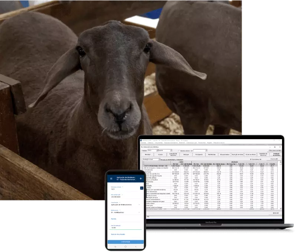Click the Hora de Aplicação input field
This screenshot has height=252, width=298.
pyautogui.click(x=125, y=228)
